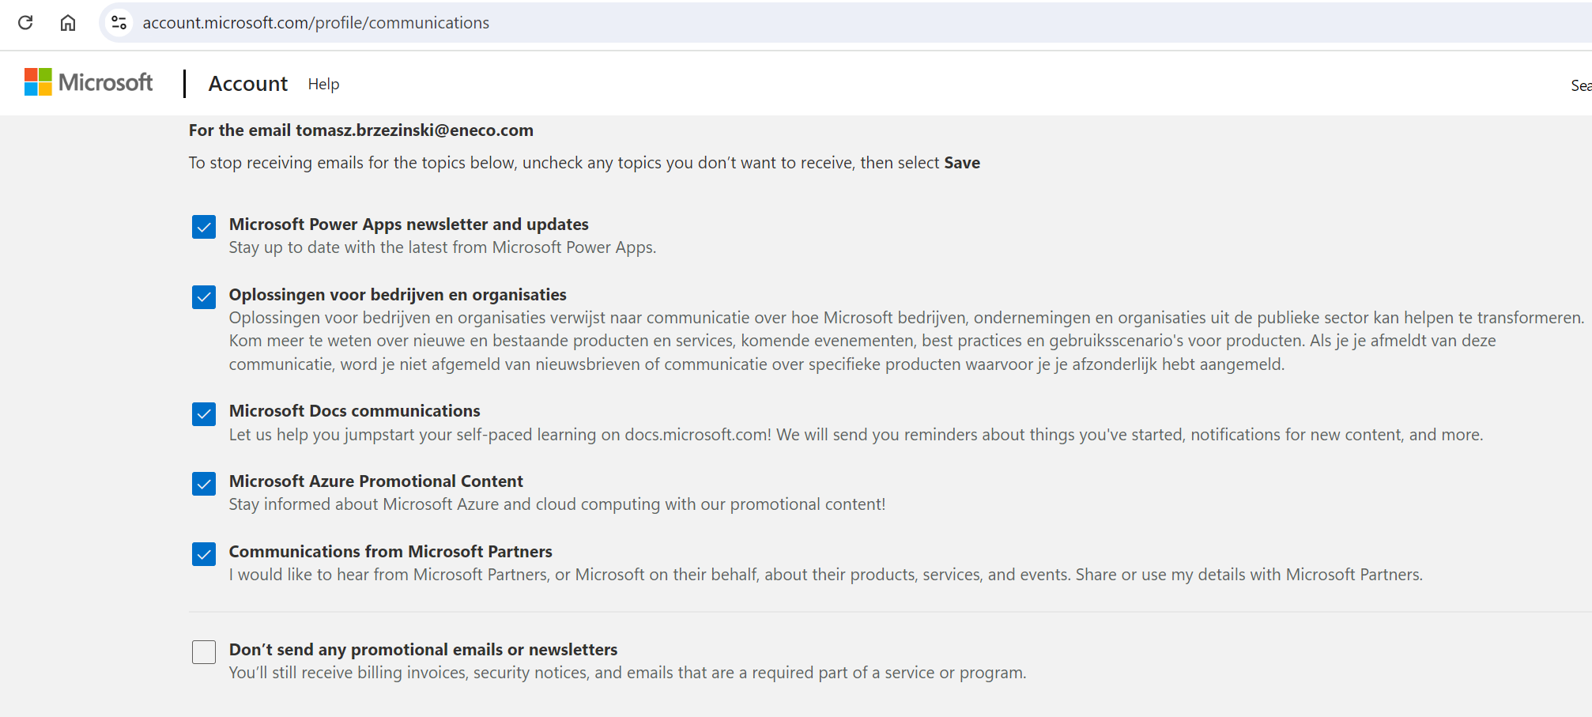The height and width of the screenshot is (717, 1592).
Task: Click the 'I would like to hear from Microsoft Partners' text
Action: 826,575
